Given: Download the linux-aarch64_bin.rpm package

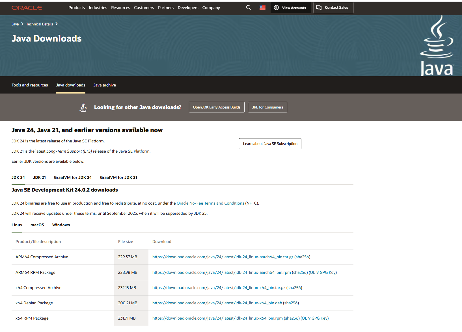Looking at the screenshot, I should click(x=221, y=272).
